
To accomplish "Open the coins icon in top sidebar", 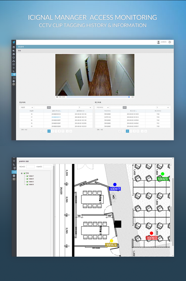I will (x=14, y=51).
